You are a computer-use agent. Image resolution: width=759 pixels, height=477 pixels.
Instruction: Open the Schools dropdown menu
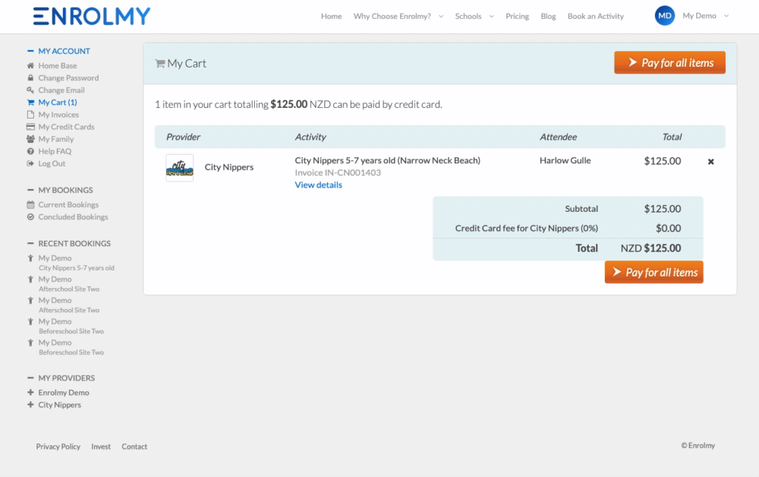(x=474, y=16)
